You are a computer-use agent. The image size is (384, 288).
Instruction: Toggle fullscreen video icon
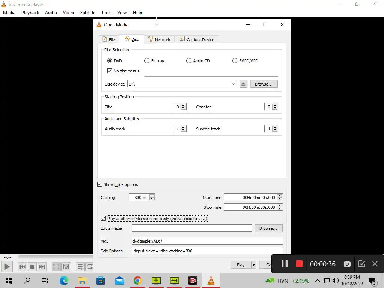click(x=56, y=267)
